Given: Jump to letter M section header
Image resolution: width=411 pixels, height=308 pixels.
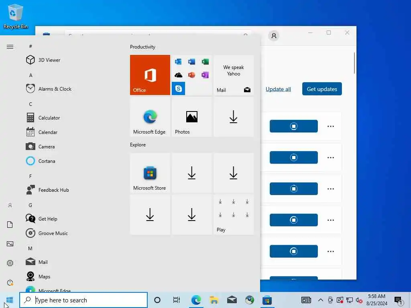Looking at the screenshot, I should pos(31,248).
